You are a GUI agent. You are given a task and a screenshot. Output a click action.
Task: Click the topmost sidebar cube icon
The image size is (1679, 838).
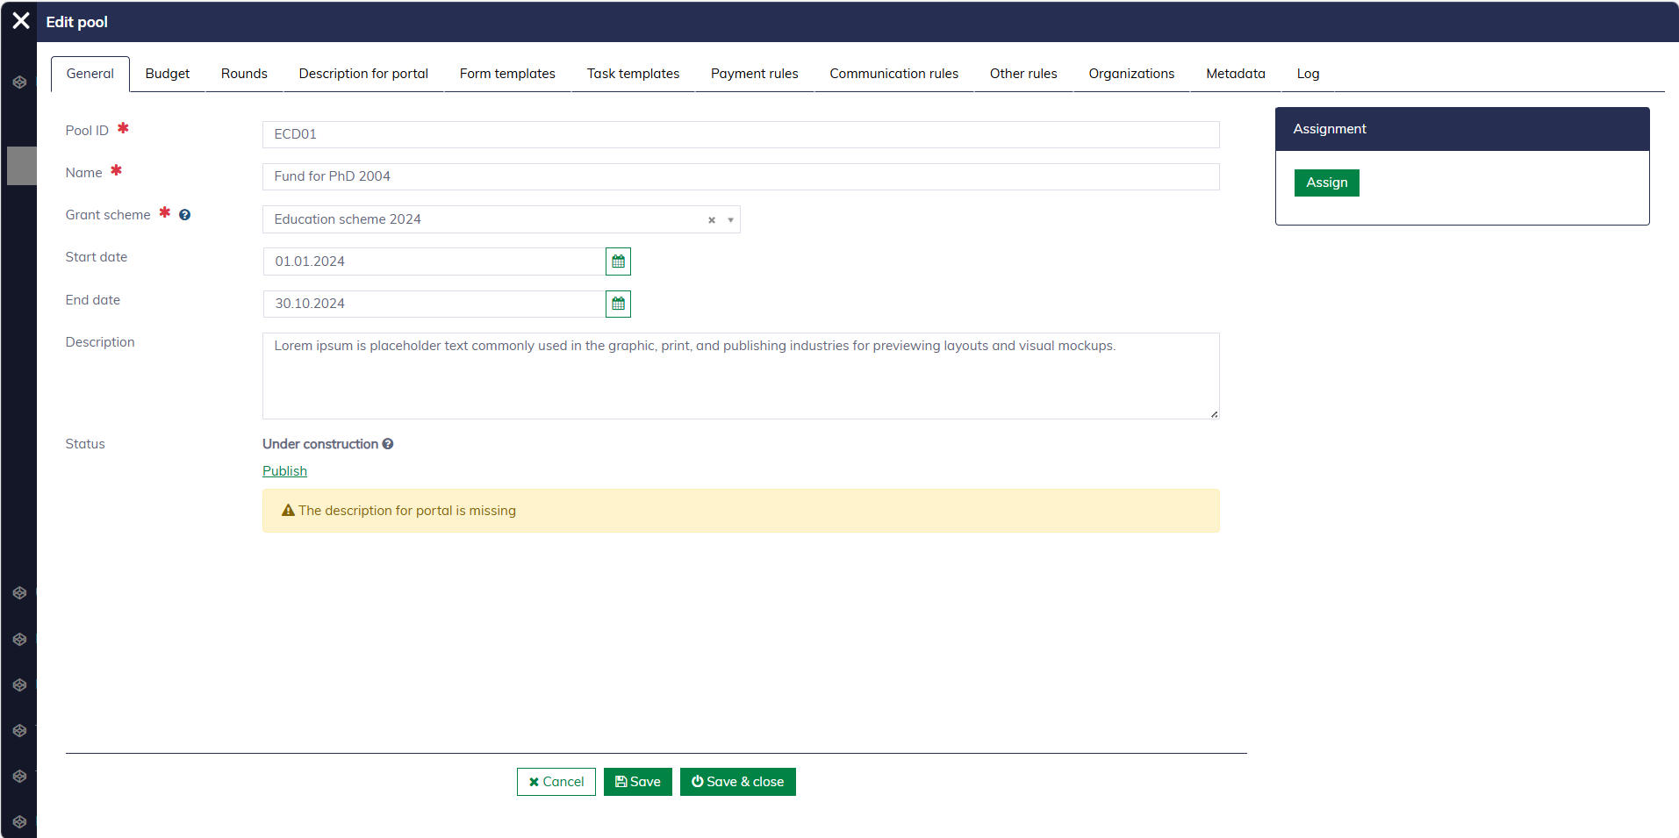19,82
